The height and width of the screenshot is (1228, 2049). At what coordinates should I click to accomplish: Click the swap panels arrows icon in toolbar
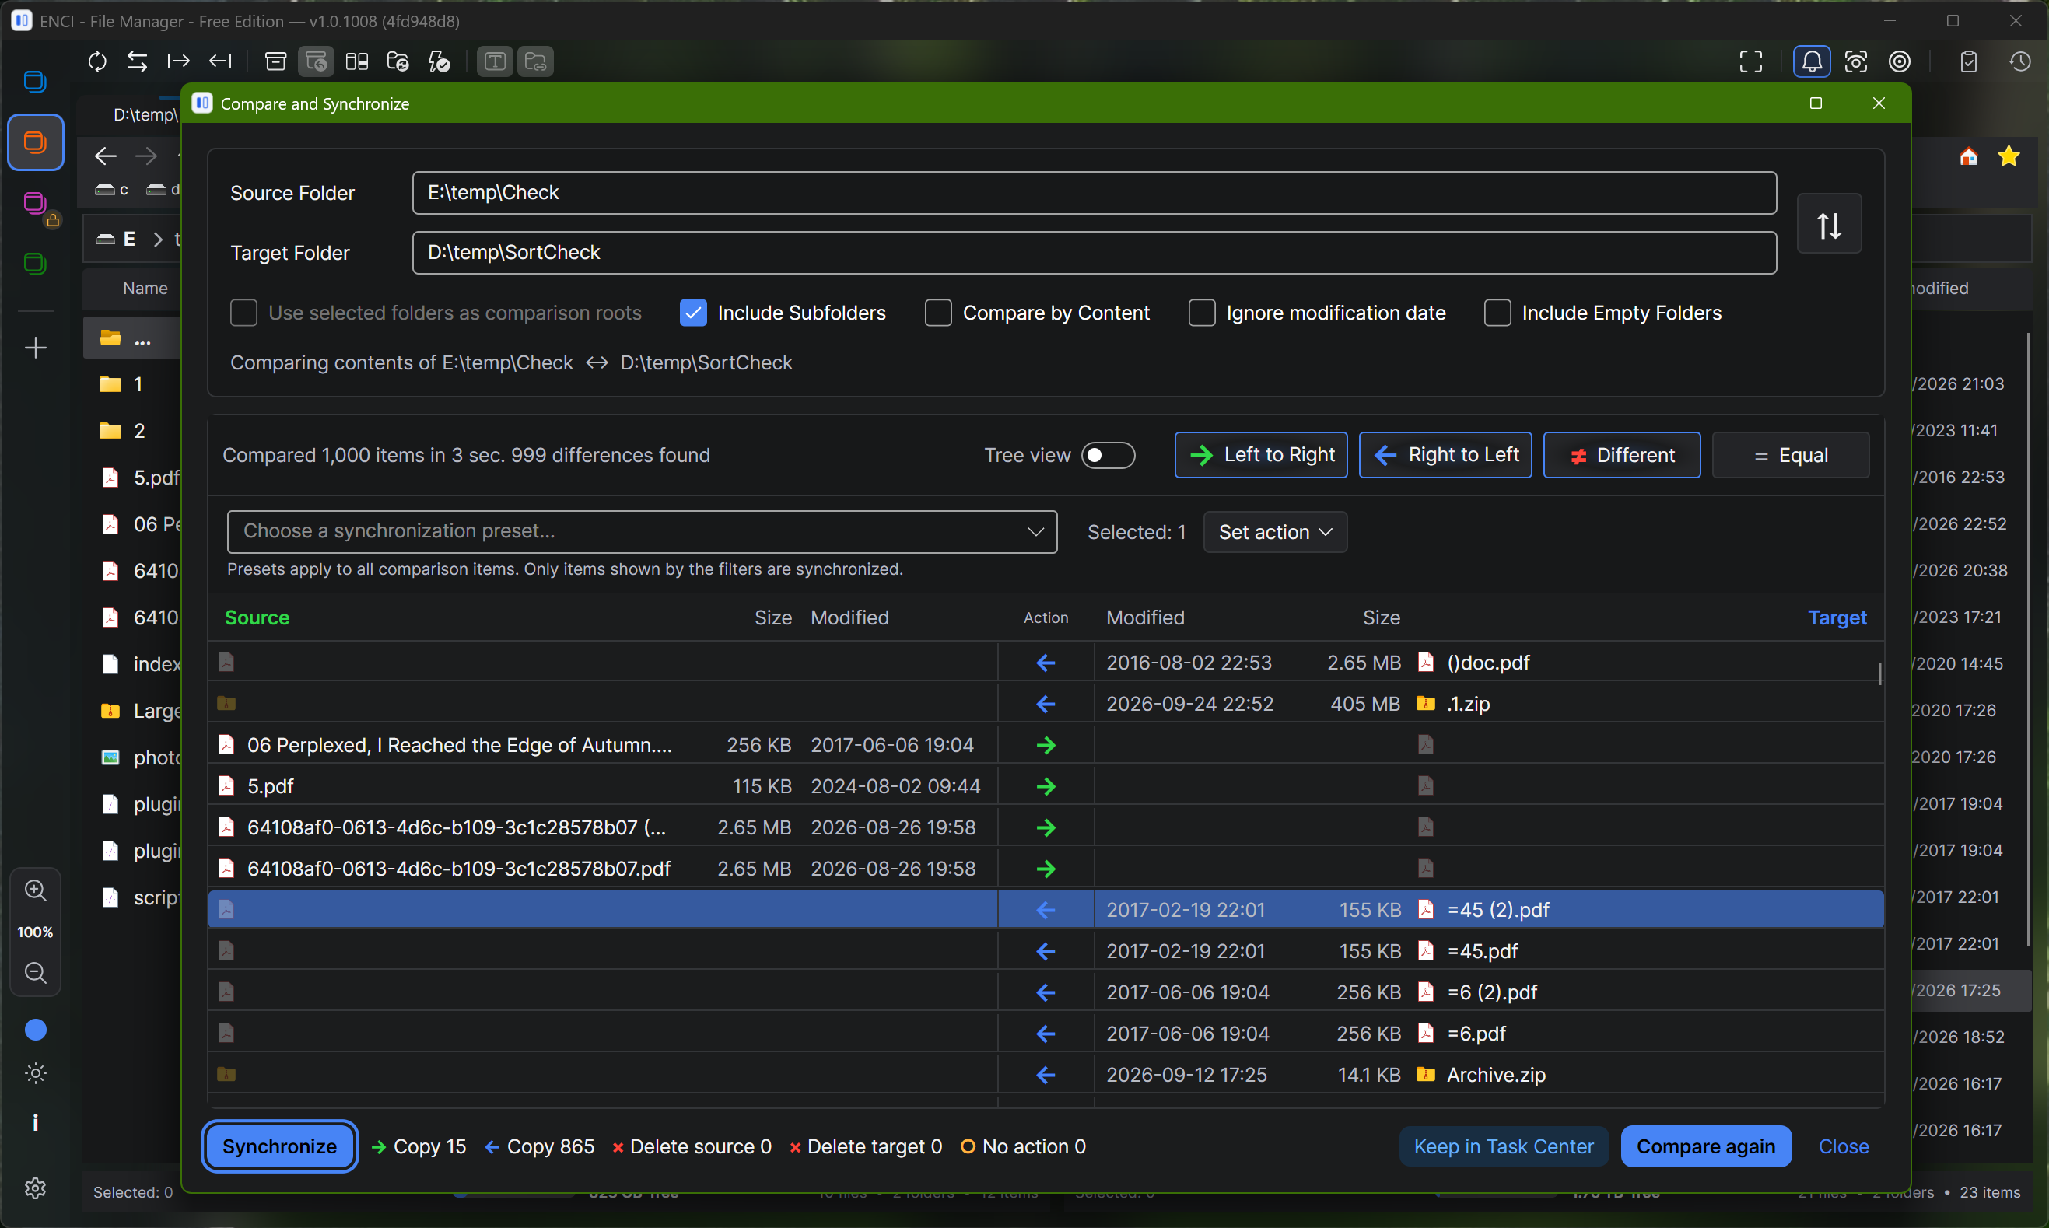tap(138, 61)
